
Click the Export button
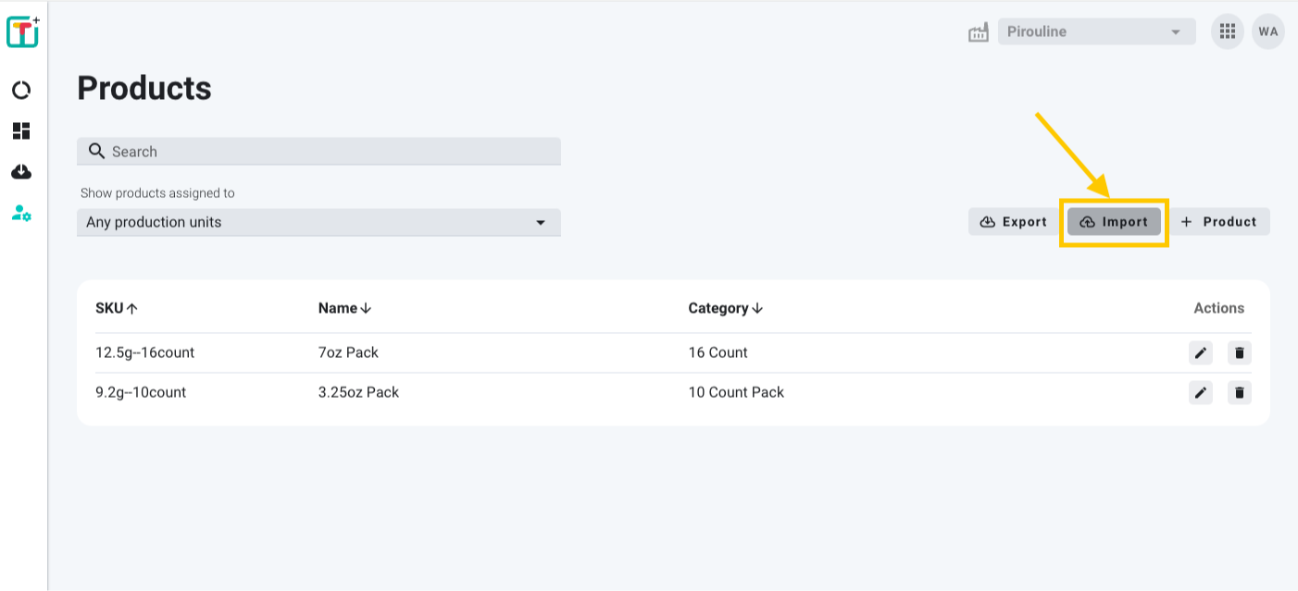tap(1013, 222)
